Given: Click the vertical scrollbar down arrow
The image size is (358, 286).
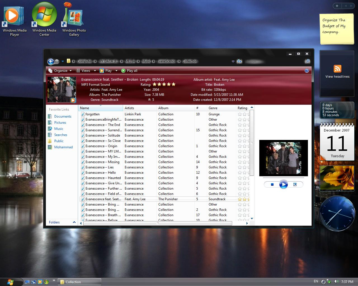Looking at the screenshot, I should pos(252,218).
